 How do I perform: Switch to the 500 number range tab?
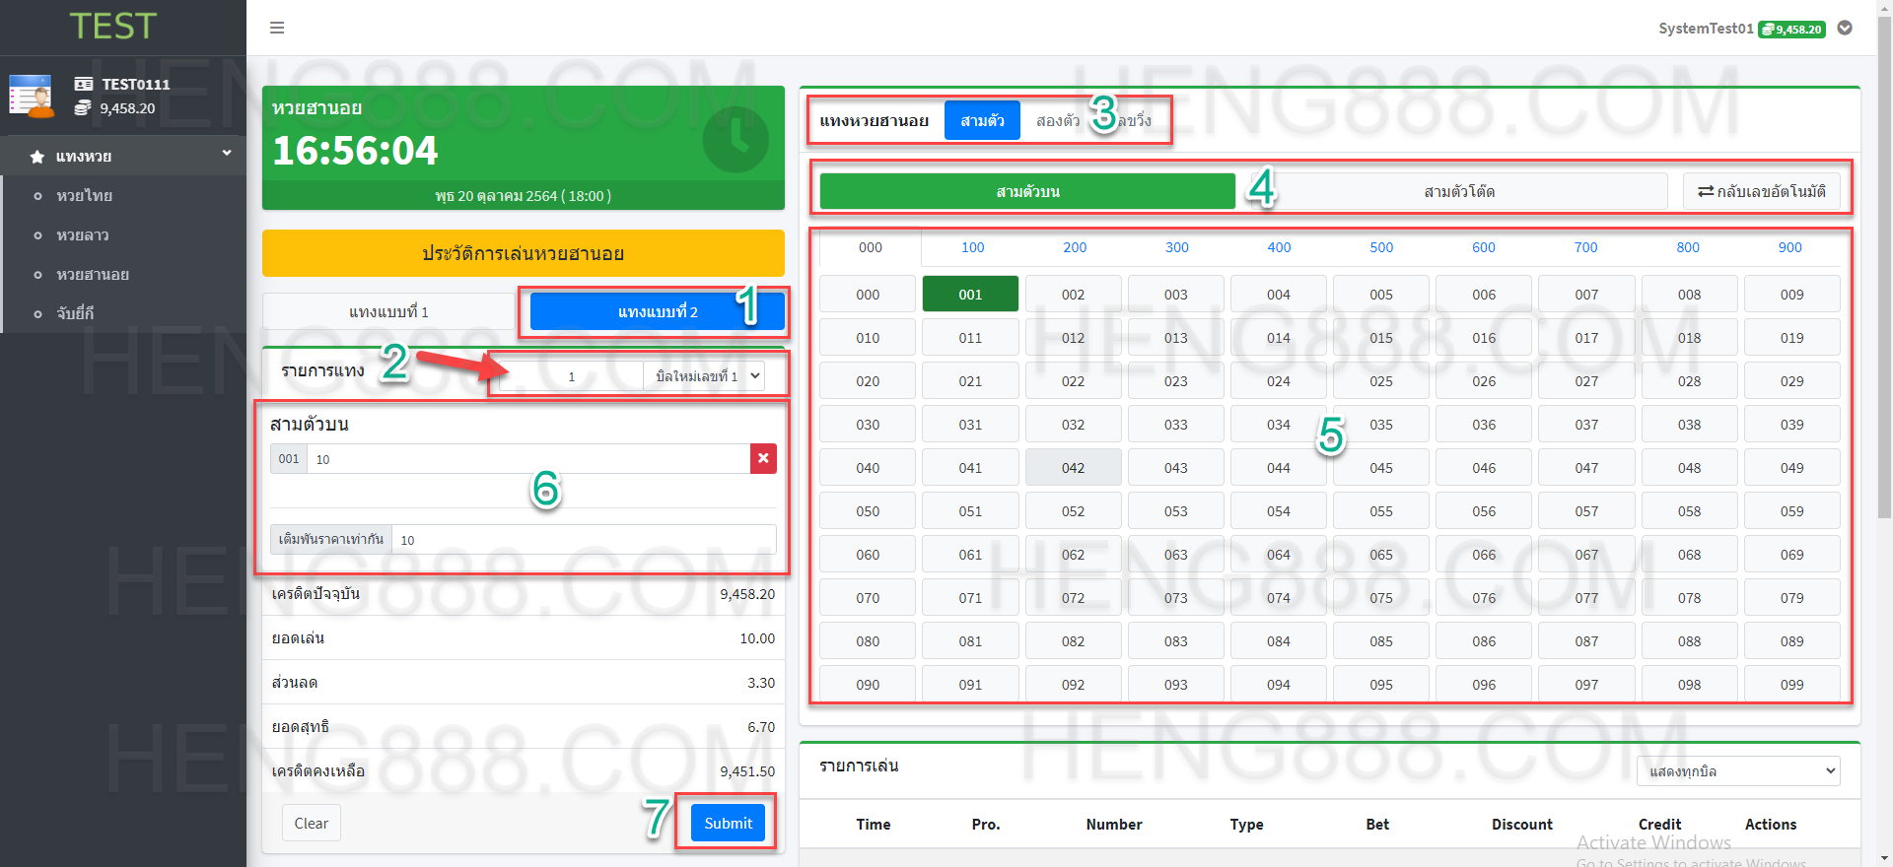[1381, 247]
